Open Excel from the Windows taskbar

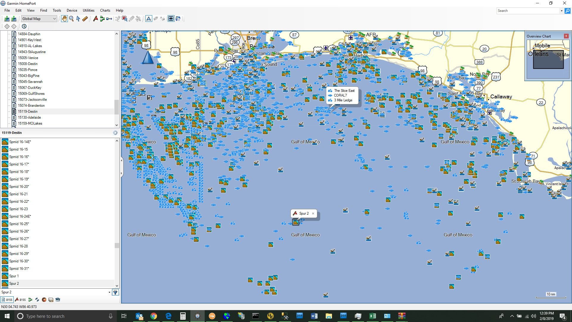tap(372, 316)
